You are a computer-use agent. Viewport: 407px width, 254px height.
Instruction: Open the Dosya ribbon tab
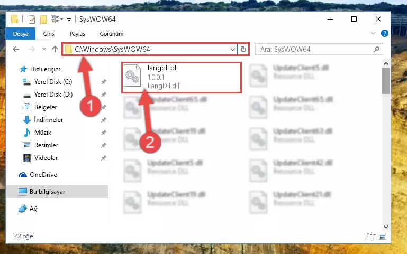(21, 34)
